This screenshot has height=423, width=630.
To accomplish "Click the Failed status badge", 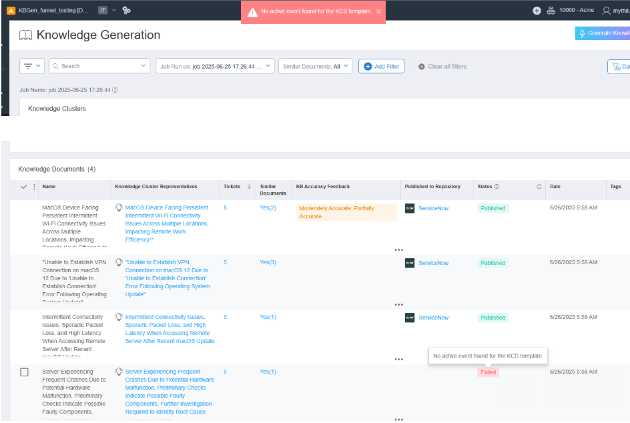I will click(x=488, y=372).
